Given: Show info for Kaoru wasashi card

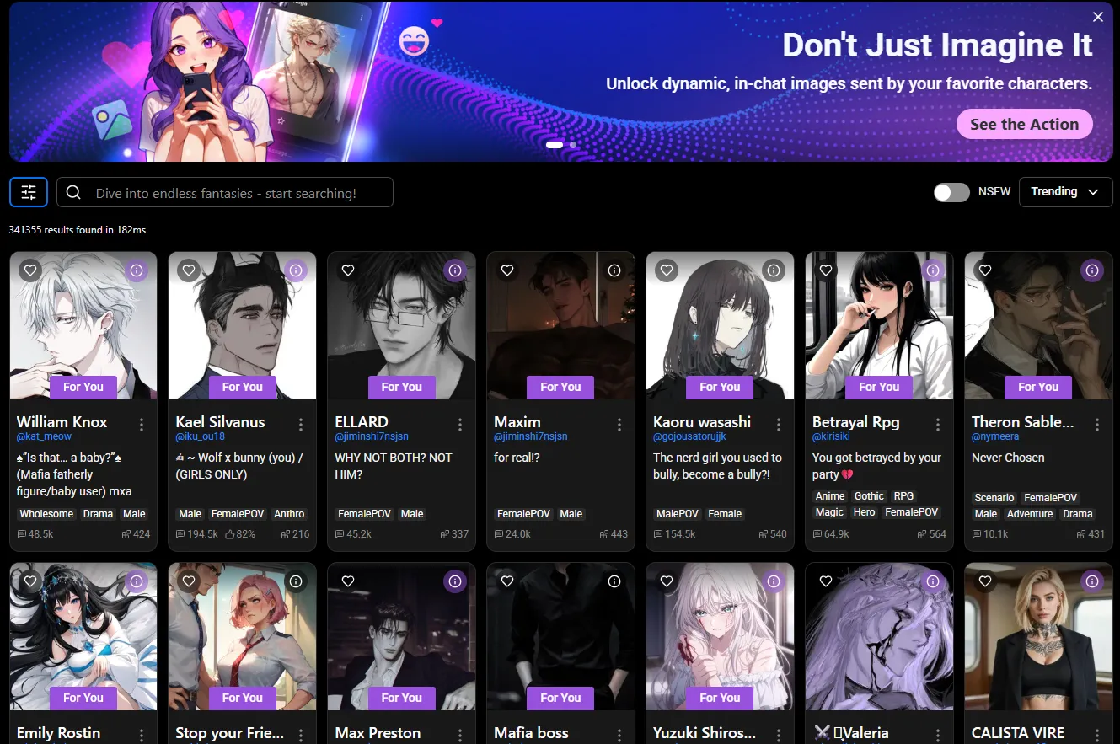Looking at the screenshot, I should coord(774,270).
